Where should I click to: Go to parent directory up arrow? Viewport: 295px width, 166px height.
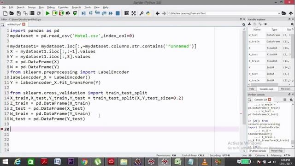291,13
